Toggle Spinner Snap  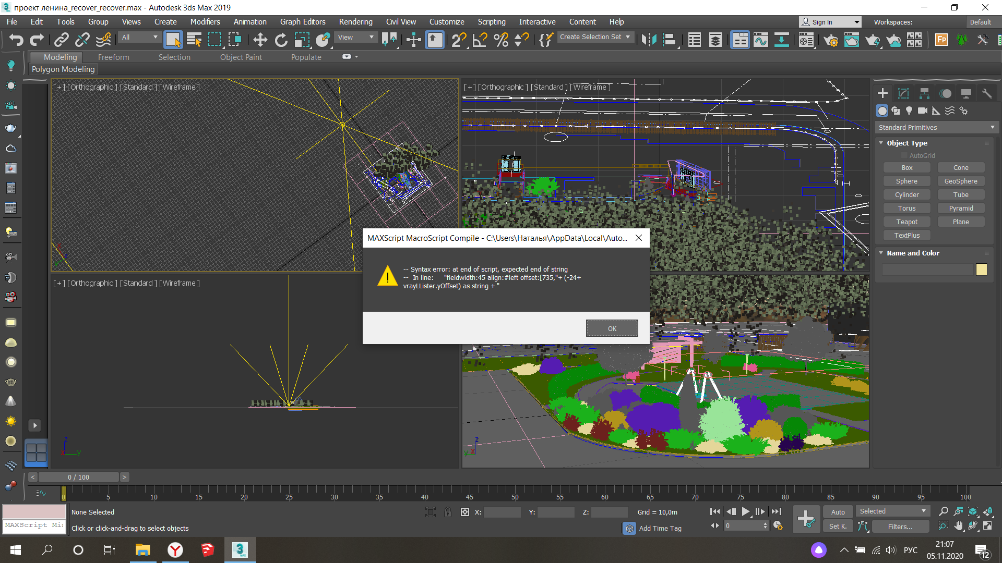(x=522, y=40)
